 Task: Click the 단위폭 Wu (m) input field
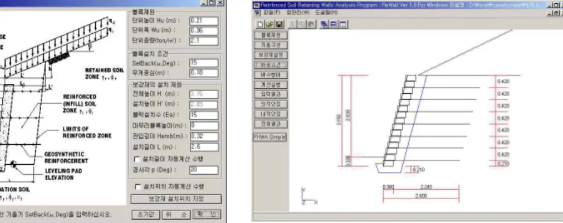click(204, 31)
